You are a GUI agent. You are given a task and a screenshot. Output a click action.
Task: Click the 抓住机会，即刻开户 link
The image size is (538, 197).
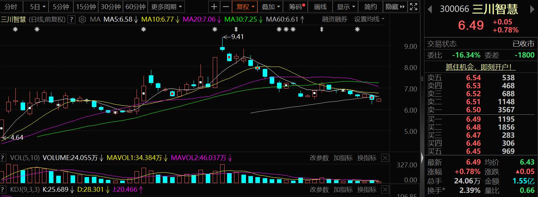481,67
